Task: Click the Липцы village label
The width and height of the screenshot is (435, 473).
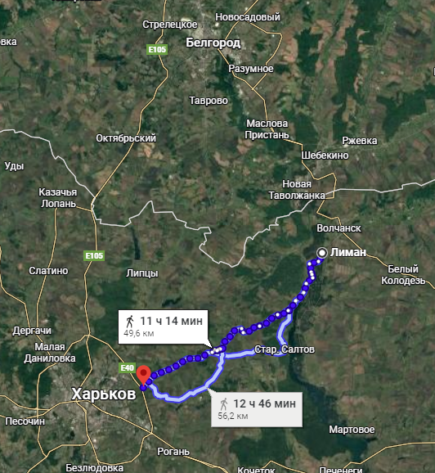Action: point(142,273)
